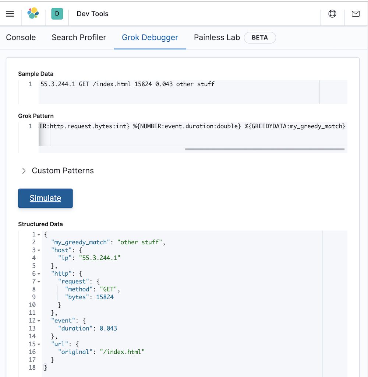Click the Simulate button

point(45,198)
